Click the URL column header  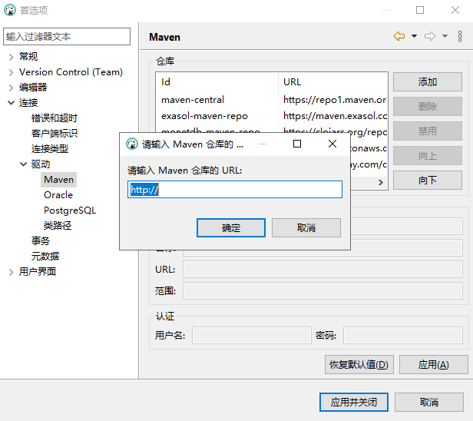click(x=333, y=81)
